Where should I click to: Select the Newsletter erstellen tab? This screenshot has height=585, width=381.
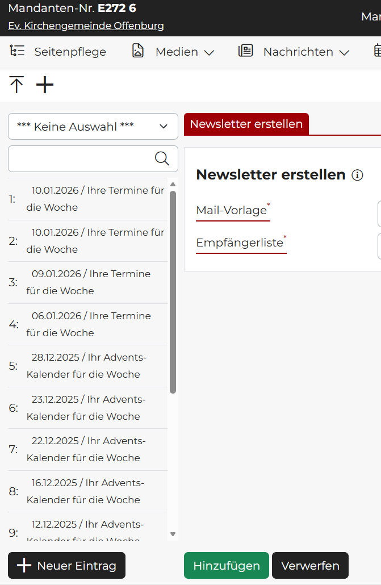(246, 124)
